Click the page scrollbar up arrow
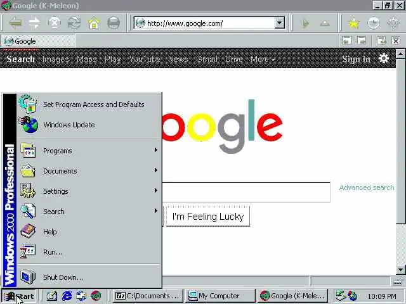 coord(400,54)
